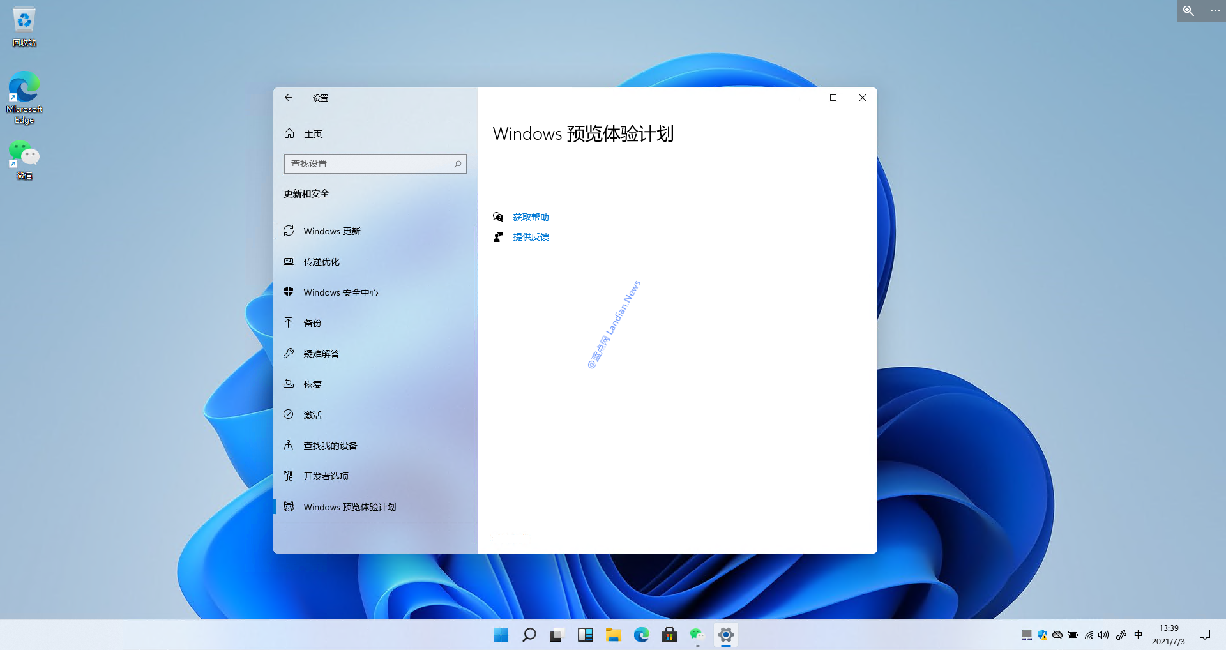The width and height of the screenshot is (1226, 650).
Task: Launch File Explorer from the taskbar
Action: click(x=614, y=635)
